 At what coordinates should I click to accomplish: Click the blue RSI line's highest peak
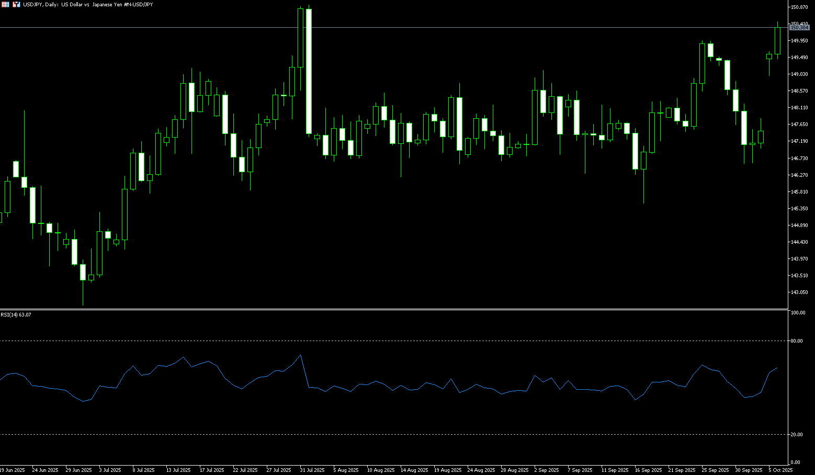300,355
